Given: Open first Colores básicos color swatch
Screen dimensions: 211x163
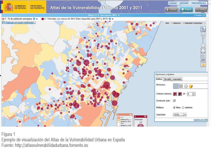Looking at the screenshot, I should pos(175,94).
